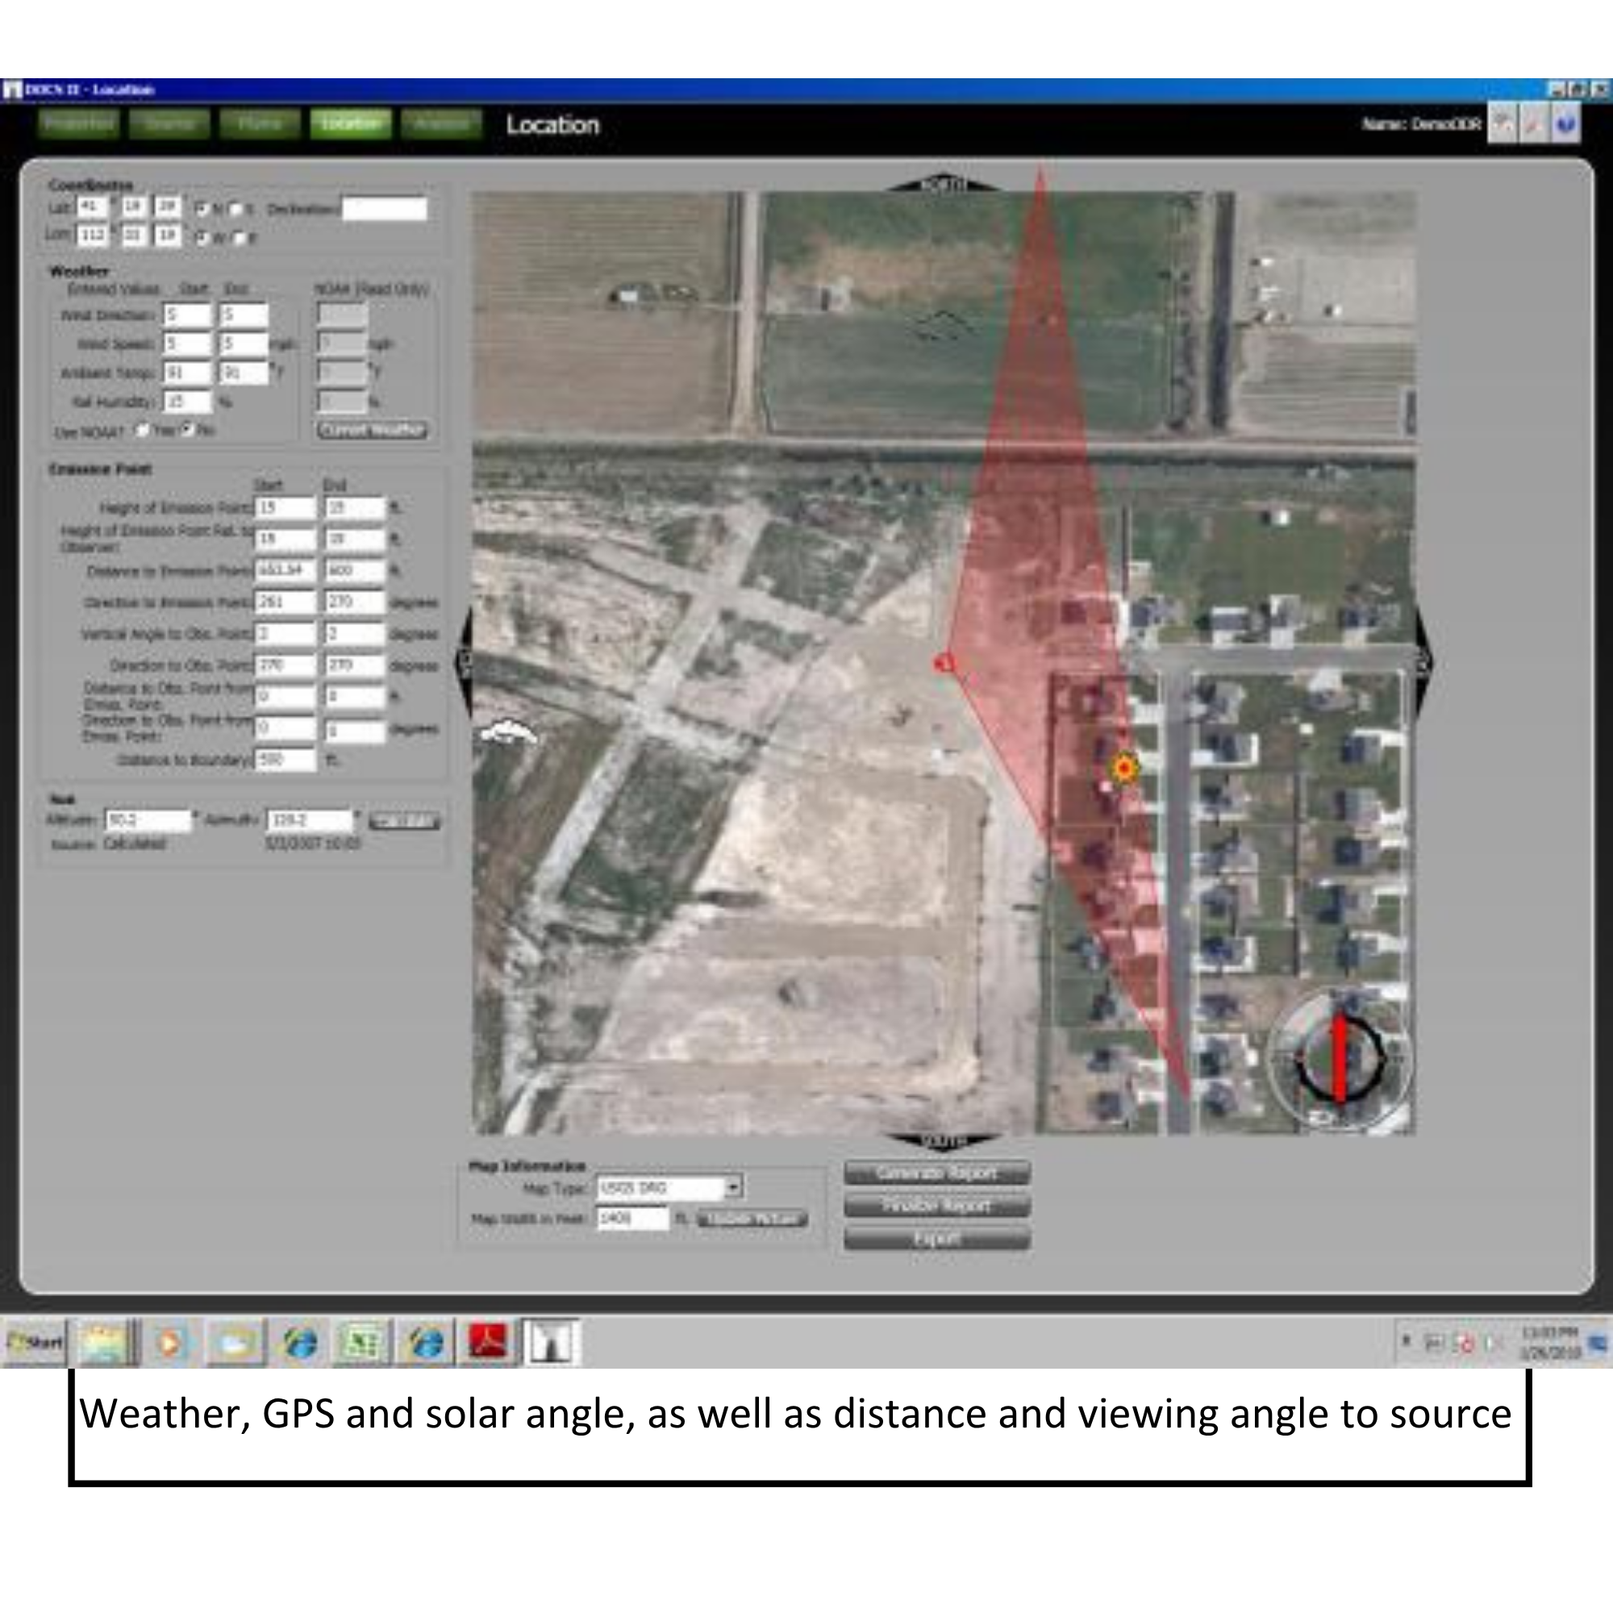The height and width of the screenshot is (1613, 1613).
Task: Open first Internet Explorer taskbar icon
Action: (301, 1343)
